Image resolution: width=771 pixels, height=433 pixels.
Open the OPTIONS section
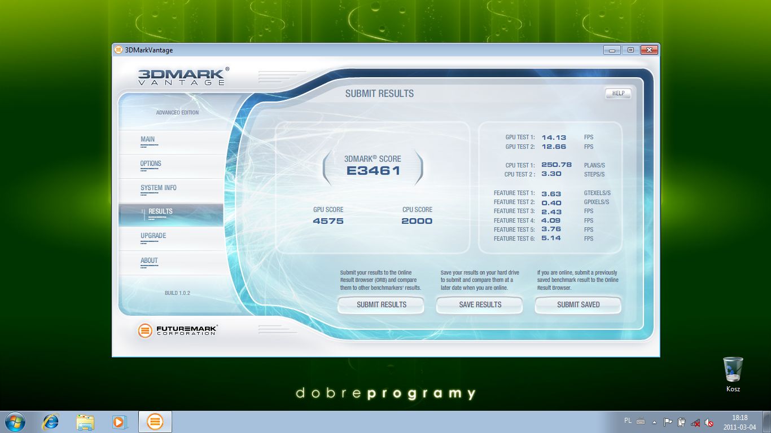pyautogui.click(x=171, y=166)
